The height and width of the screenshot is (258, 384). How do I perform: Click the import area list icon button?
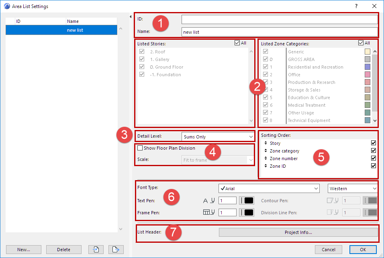pos(96,250)
